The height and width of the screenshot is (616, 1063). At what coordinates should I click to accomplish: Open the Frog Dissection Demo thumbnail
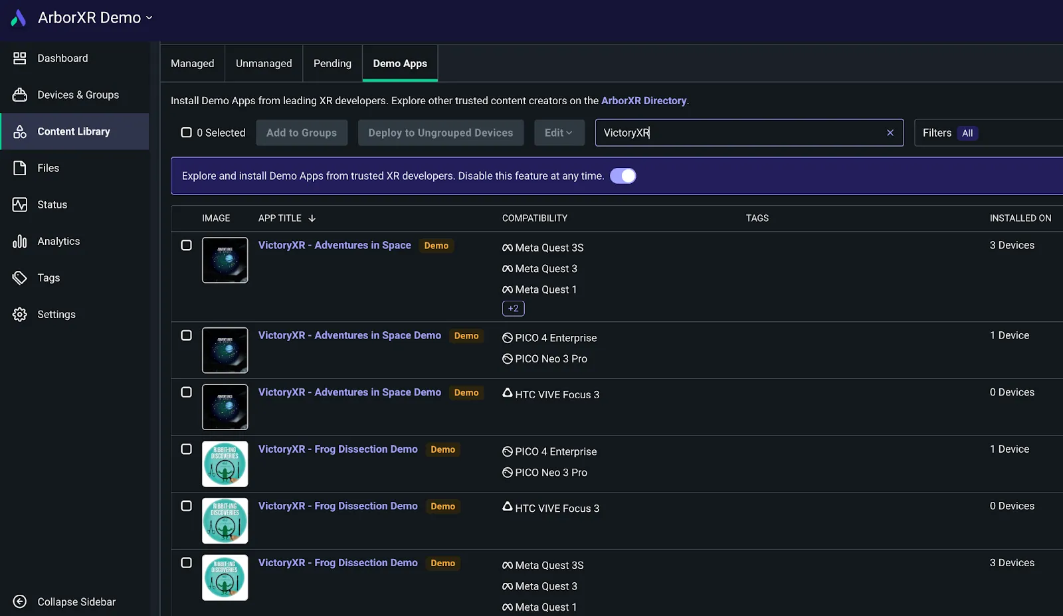click(x=225, y=463)
